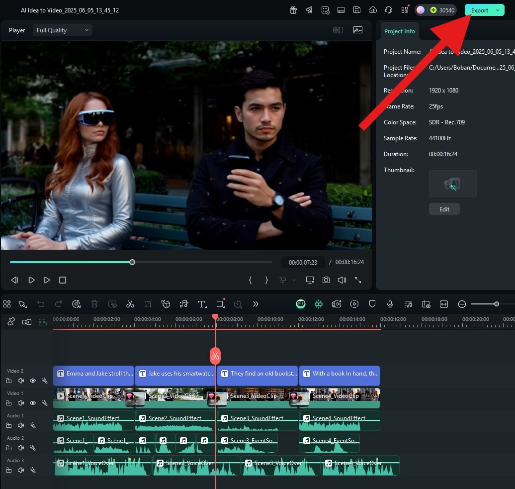Lock the Video 1 track
Screen dimensions: 515x489
pos(9,403)
